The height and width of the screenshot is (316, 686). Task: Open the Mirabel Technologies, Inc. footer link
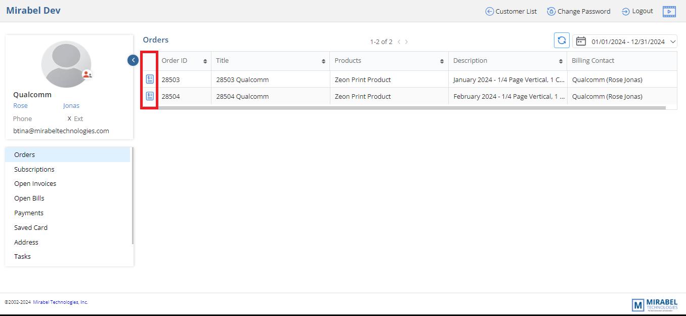[61, 302]
